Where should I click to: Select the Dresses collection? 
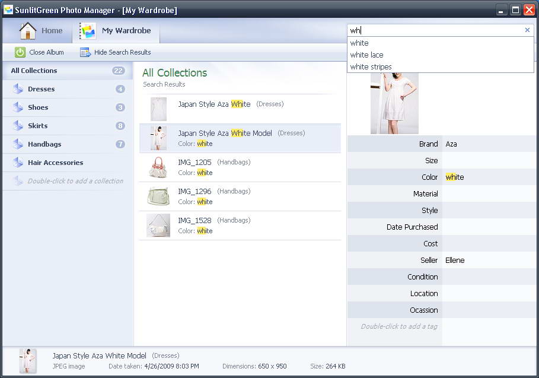tap(68, 89)
